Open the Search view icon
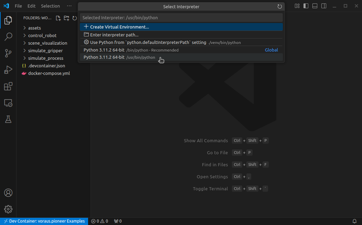Image resolution: width=362 pixels, height=225 pixels. pyautogui.click(x=8, y=37)
